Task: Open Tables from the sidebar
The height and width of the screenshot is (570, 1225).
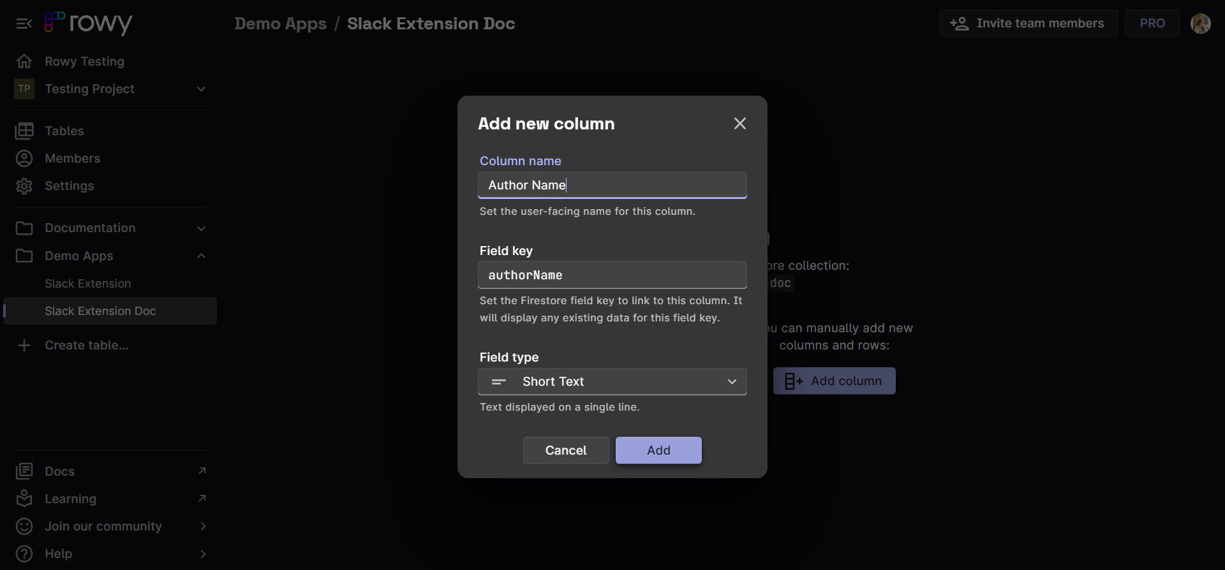Action: [64, 131]
